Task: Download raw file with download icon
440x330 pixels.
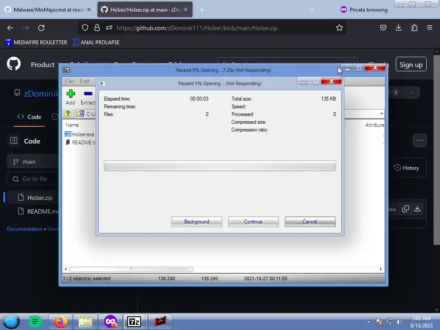Action: click(417, 209)
